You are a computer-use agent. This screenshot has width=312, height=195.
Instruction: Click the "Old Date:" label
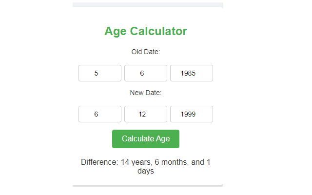(145, 52)
